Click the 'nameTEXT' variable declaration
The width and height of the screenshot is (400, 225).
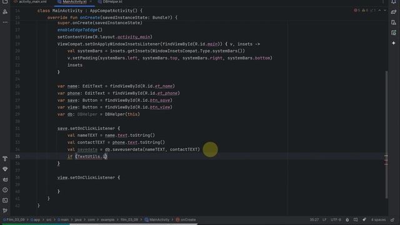(87, 135)
